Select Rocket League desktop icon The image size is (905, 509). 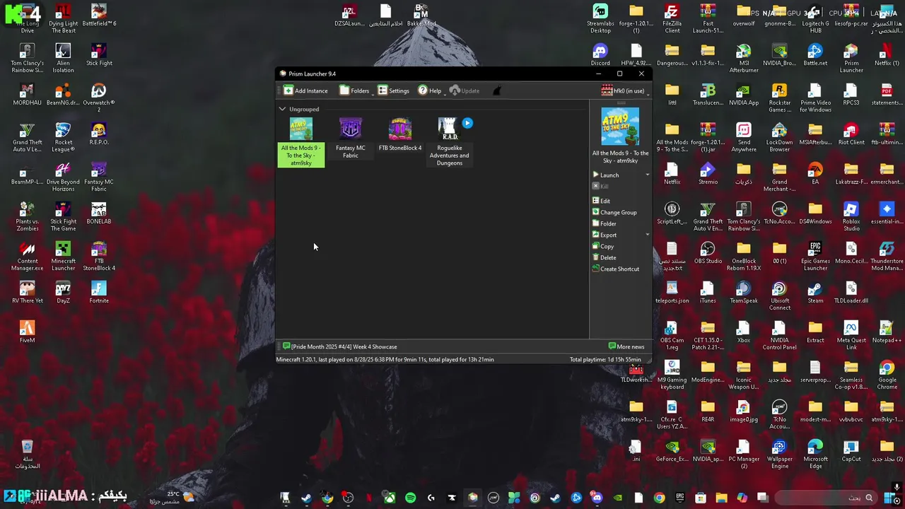coord(63,138)
